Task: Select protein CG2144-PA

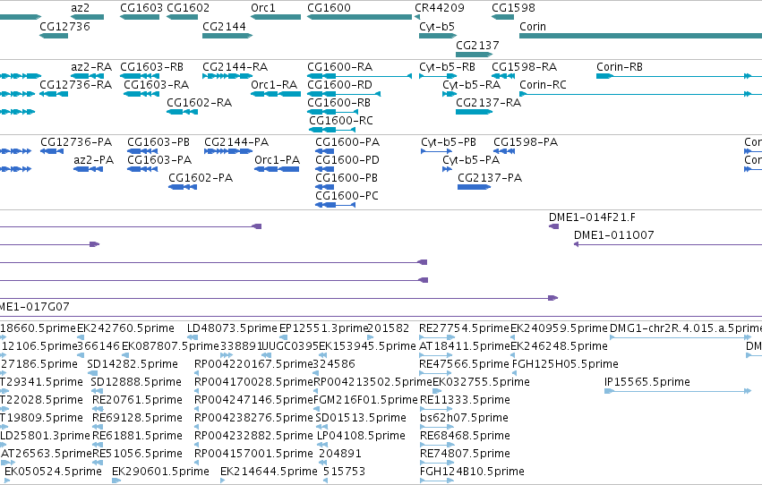Action: click(x=228, y=151)
